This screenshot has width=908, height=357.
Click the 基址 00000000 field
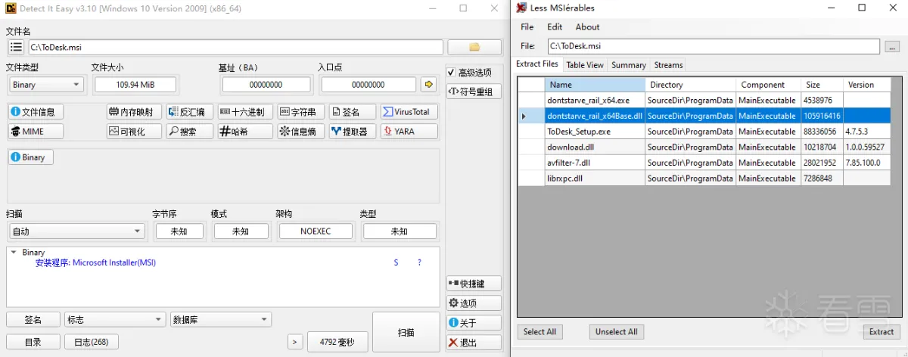click(266, 85)
